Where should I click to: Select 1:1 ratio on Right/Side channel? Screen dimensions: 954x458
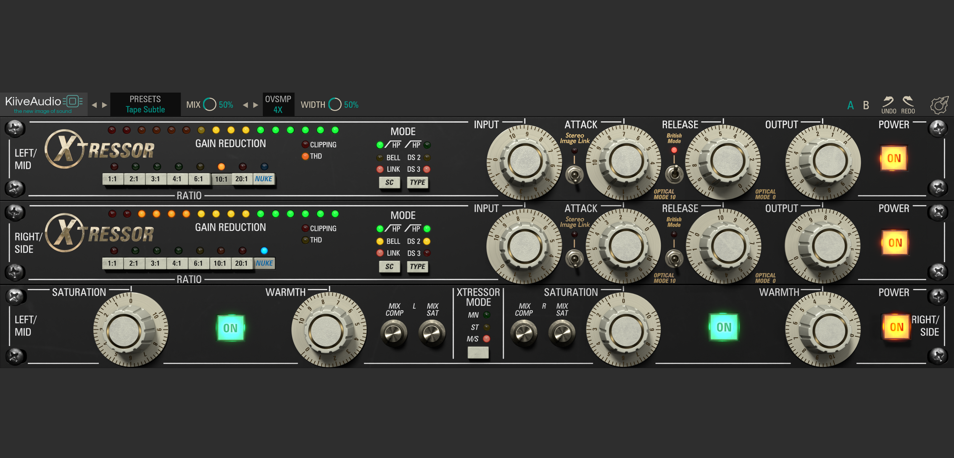click(112, 263)
